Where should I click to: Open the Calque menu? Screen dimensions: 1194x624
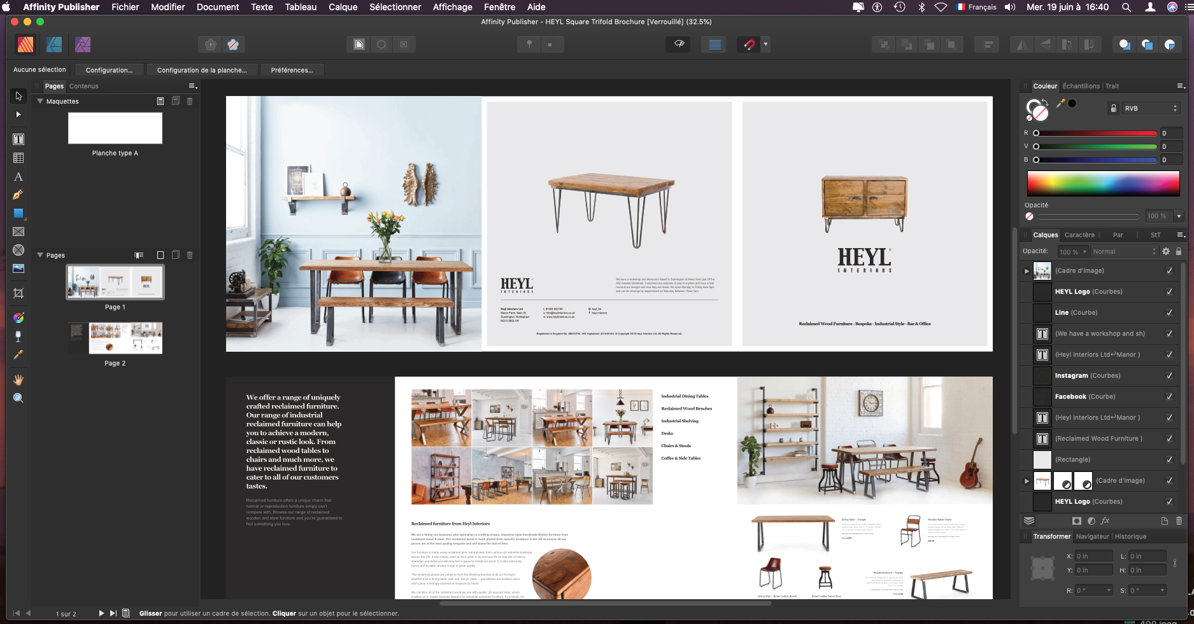coord(343,7)
